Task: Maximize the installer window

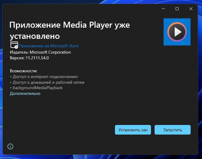Action: [x=177, y=9]
